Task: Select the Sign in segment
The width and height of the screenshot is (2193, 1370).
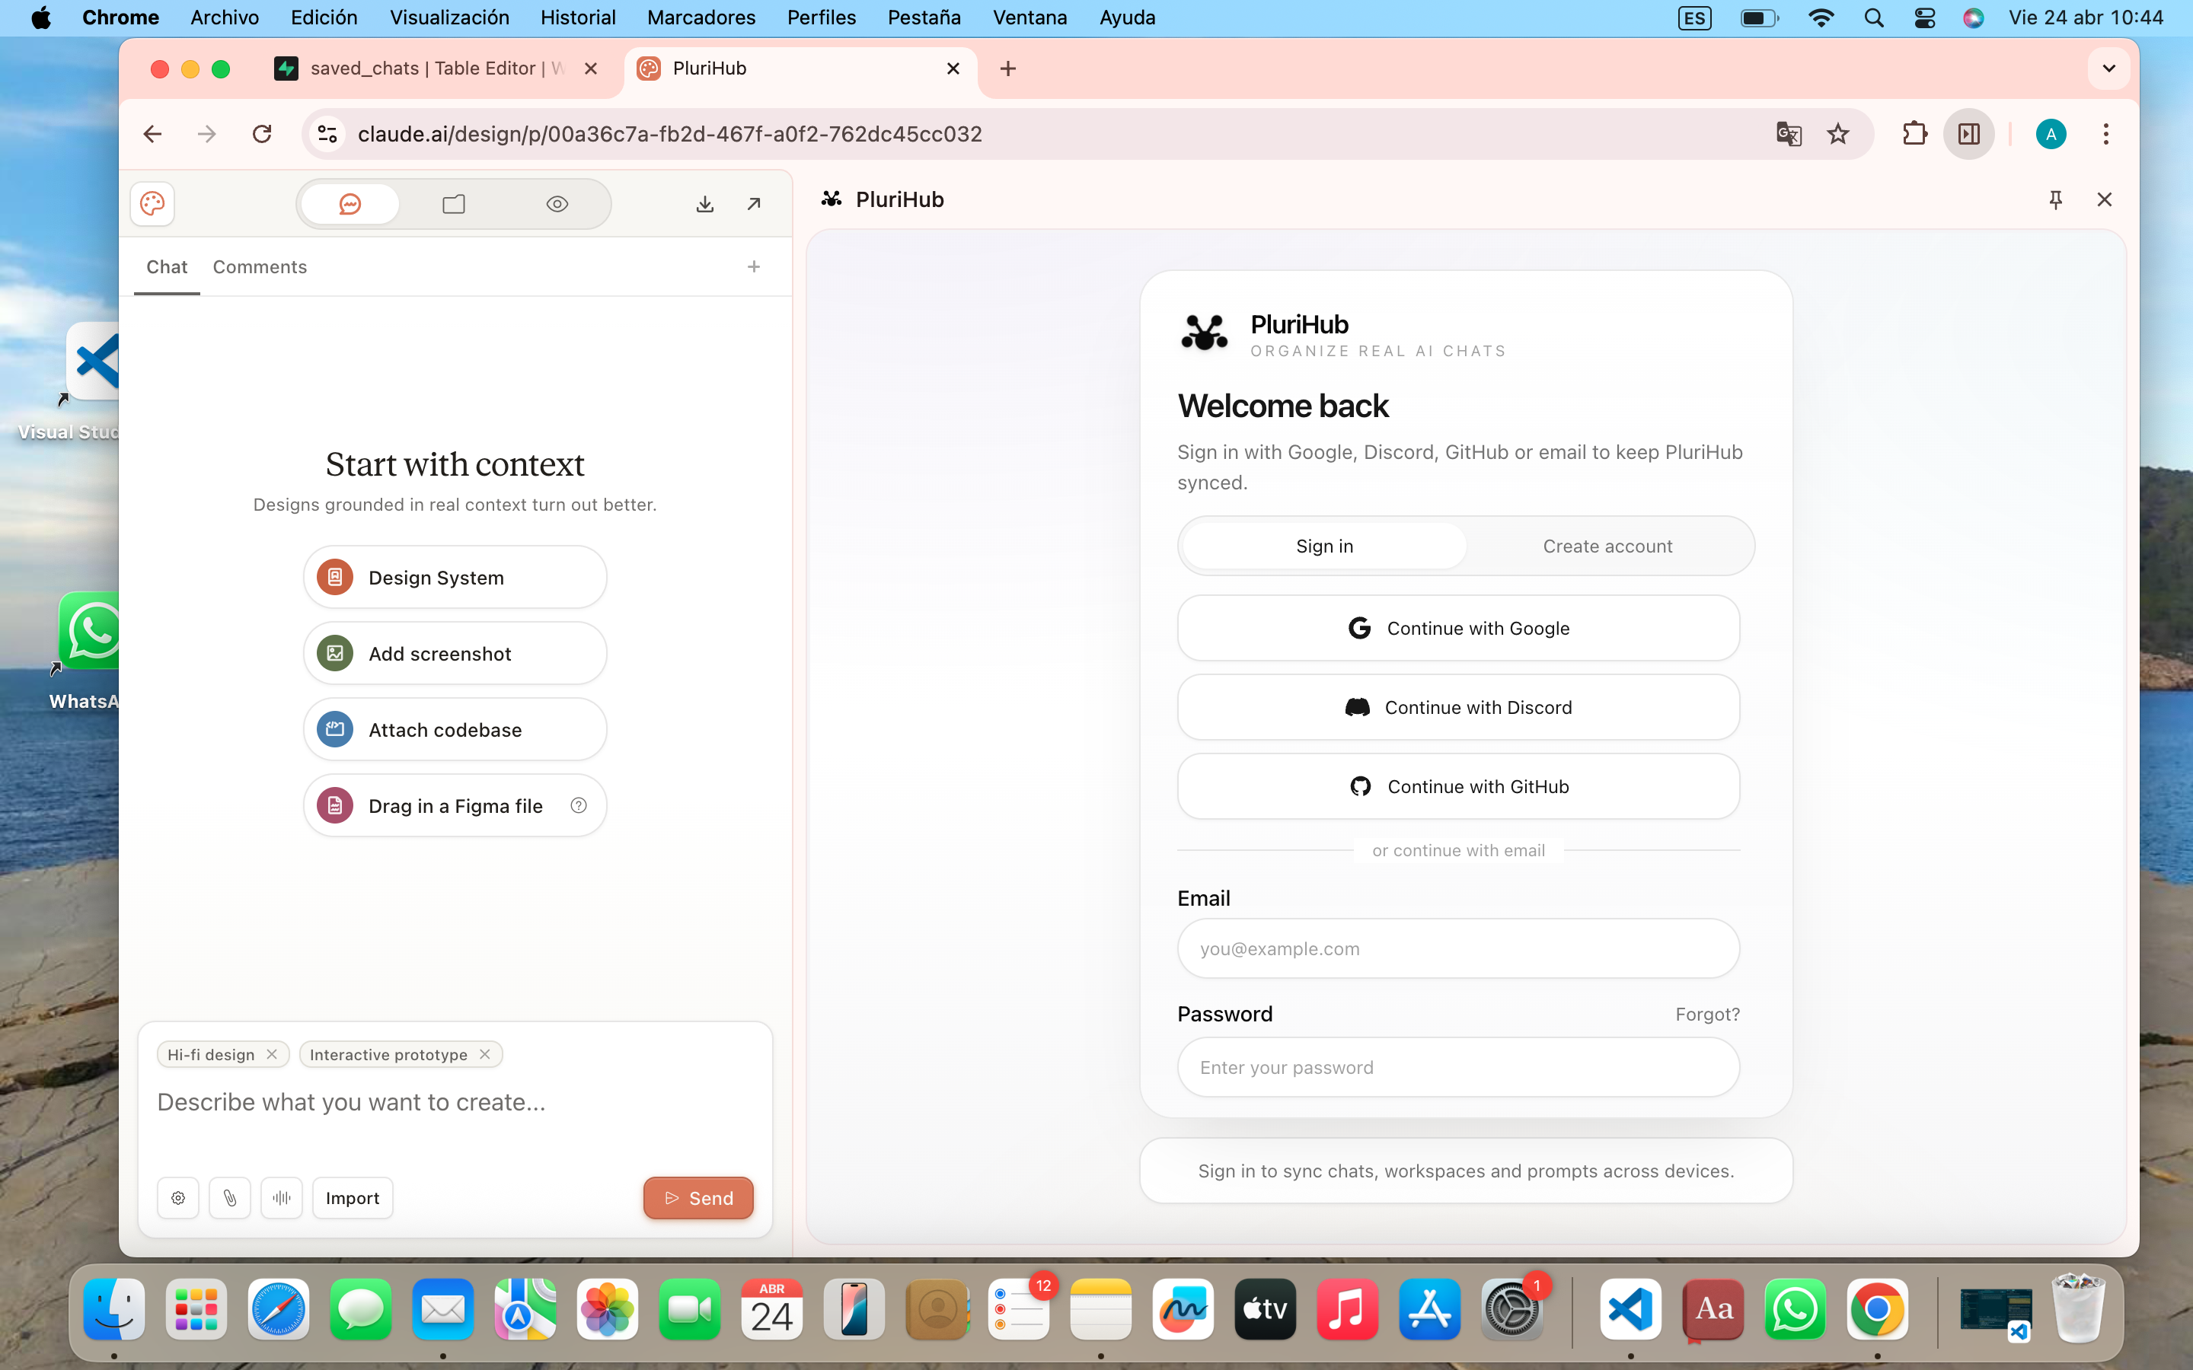Action: [1325, 546]
